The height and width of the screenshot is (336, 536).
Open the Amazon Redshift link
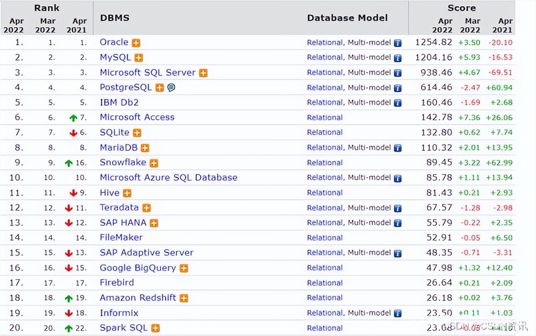click(x=138, y=298)
